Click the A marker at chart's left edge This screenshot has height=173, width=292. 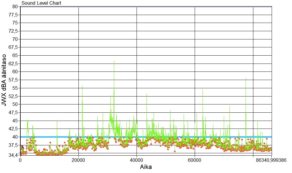point(22,147)
